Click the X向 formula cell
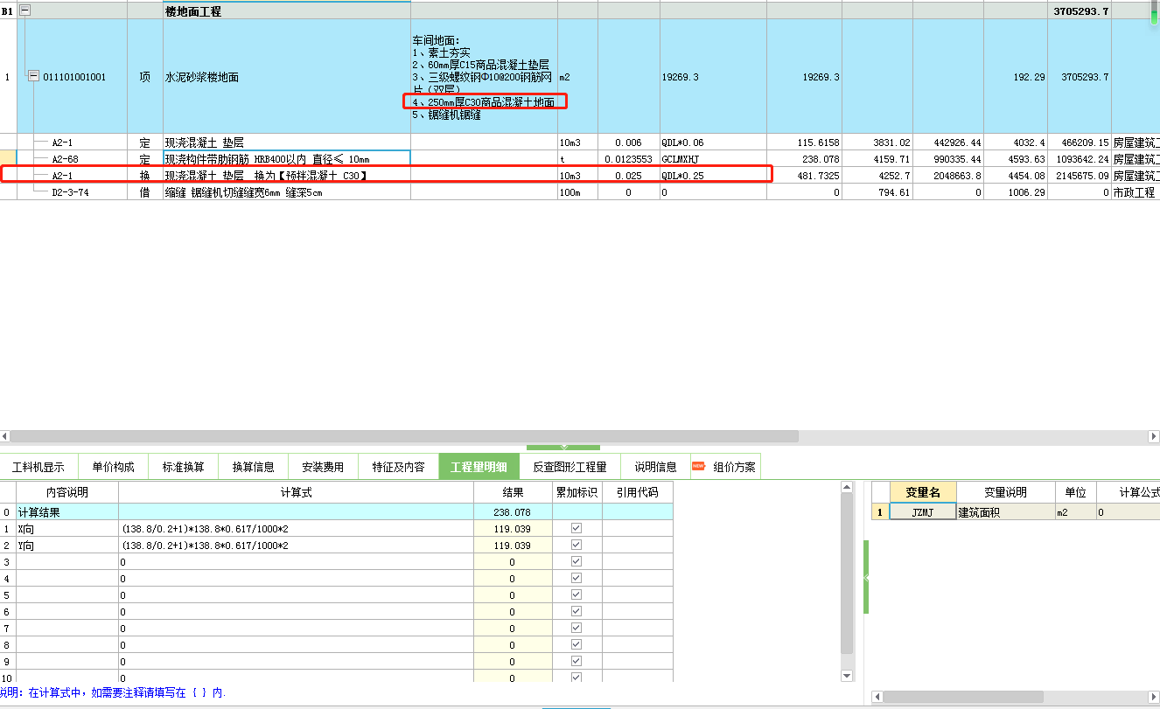 [x=296, y=528]
